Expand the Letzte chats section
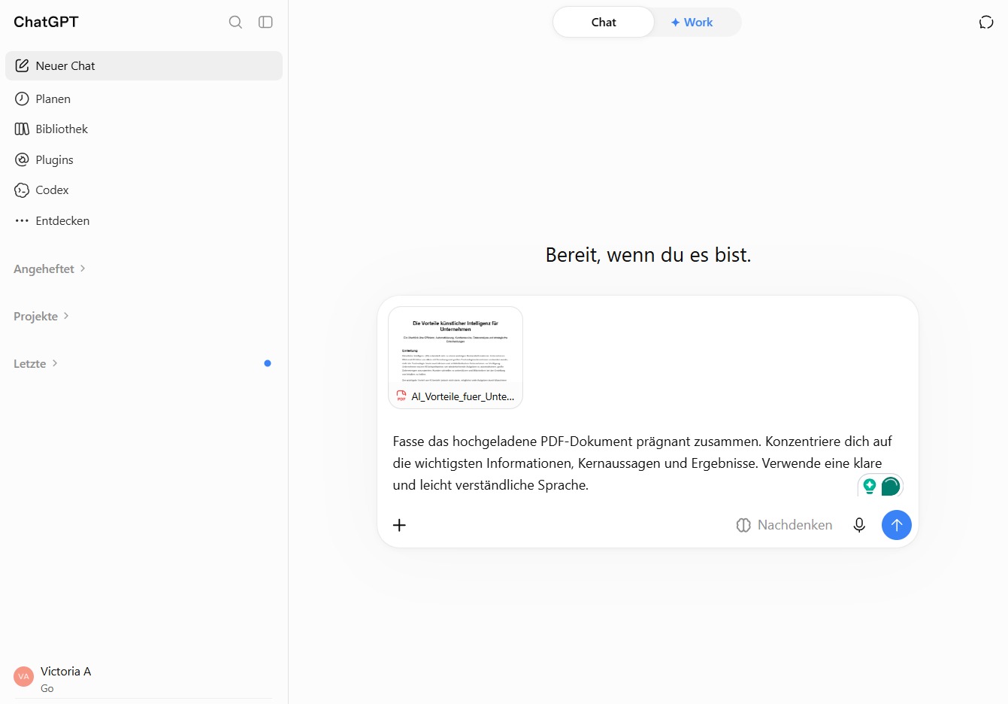The image size is (1008, 704). pos(36,363)
